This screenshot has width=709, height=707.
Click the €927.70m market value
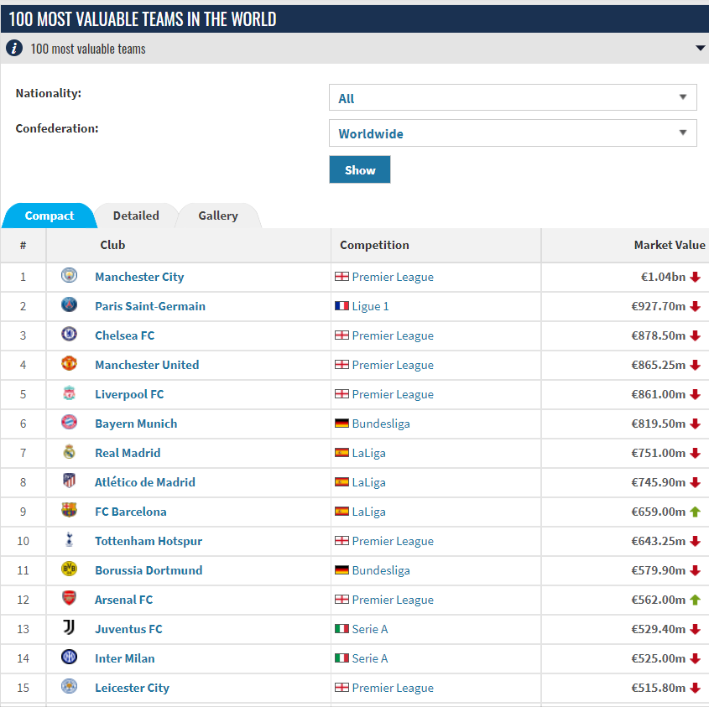point(659,306)
